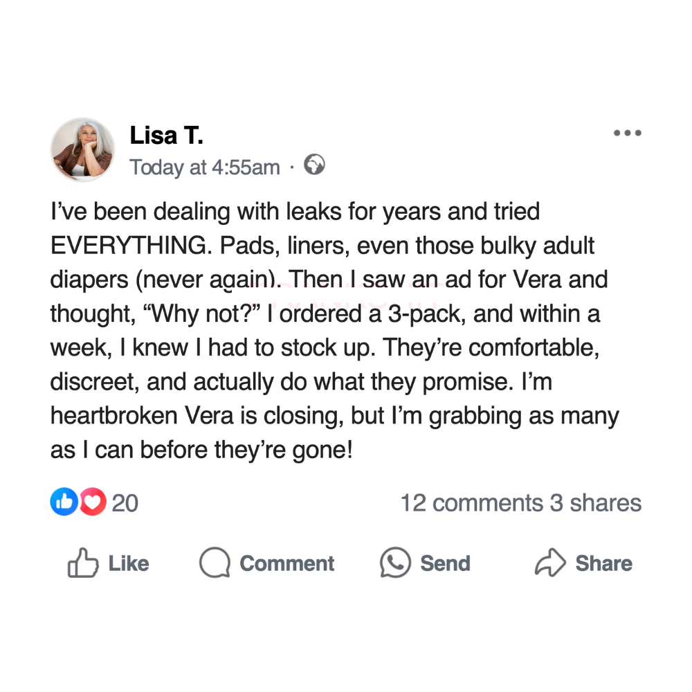Click the Comment speech bubble icon
The width and height of the screenshot is (692, 692).
tap(215, 564)
